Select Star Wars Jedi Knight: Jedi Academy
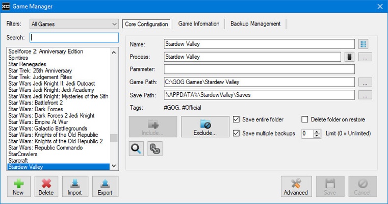 (x=59, y=90)
